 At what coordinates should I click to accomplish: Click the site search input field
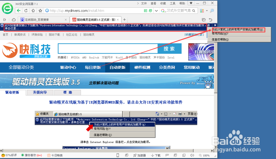tap(108, 48)
